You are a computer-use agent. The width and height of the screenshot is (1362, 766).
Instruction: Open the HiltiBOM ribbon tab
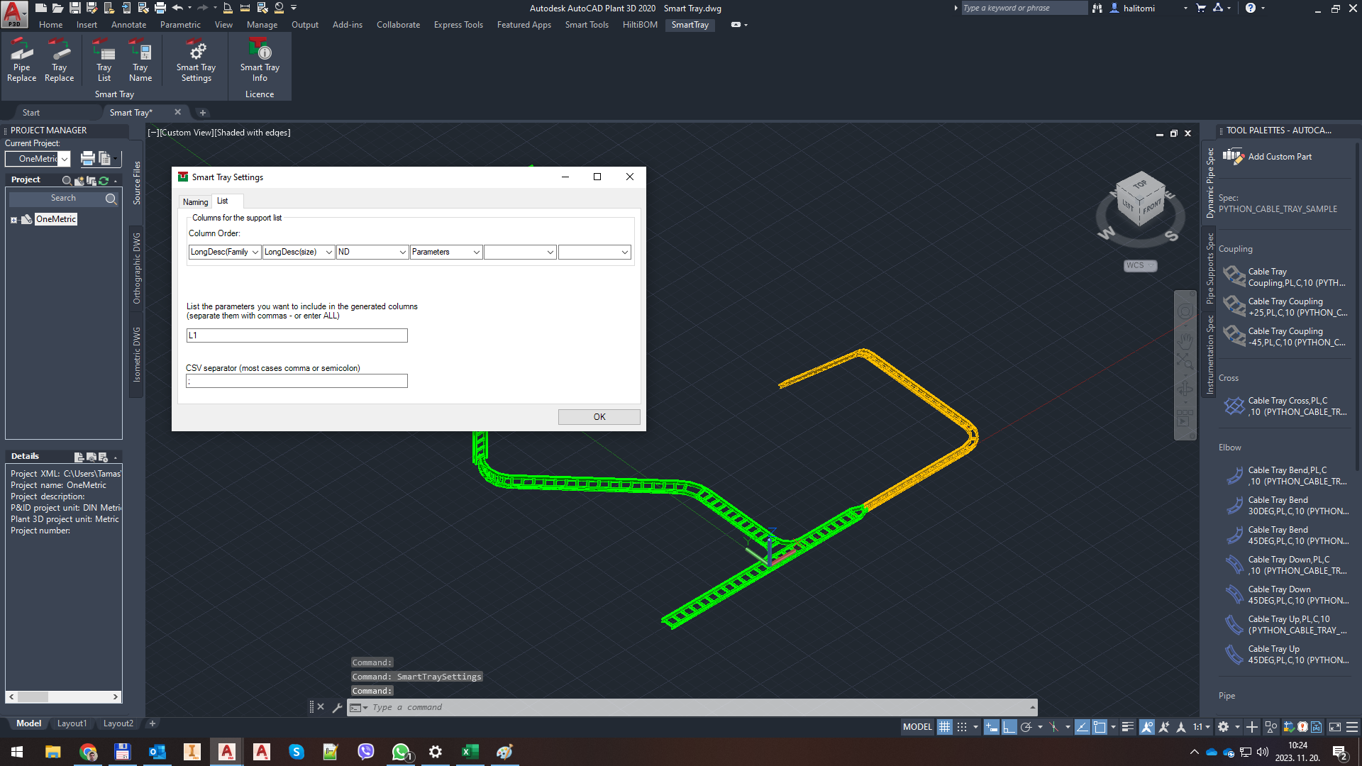[640, 25]
